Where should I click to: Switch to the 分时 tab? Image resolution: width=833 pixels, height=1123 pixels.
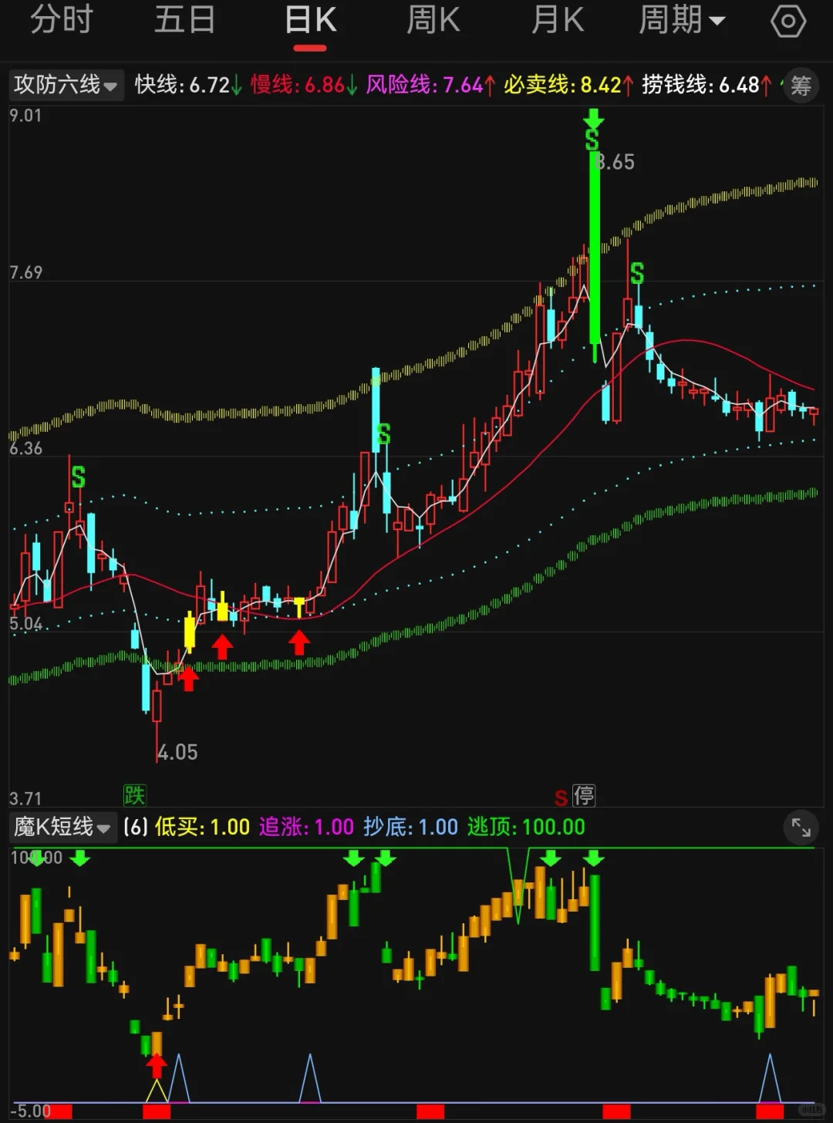click(62, 20)
